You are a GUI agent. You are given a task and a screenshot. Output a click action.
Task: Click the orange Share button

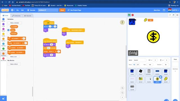tap(62, 10)
